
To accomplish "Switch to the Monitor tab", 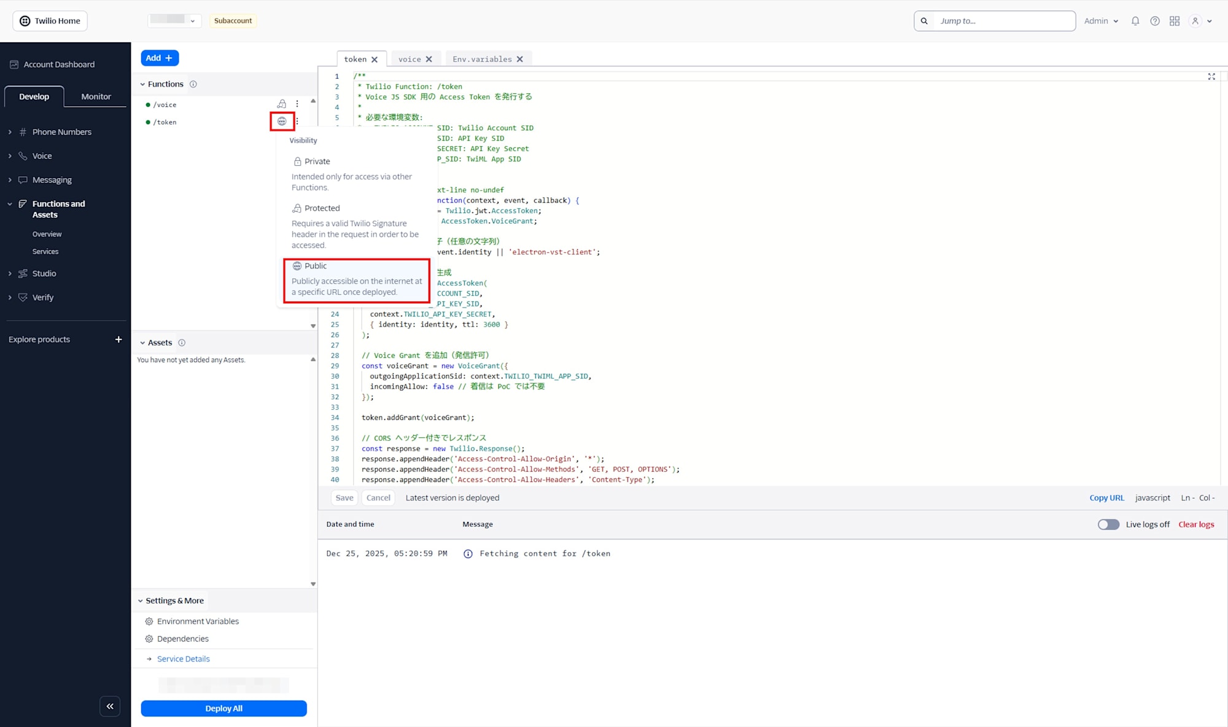I will click(95, 96).
